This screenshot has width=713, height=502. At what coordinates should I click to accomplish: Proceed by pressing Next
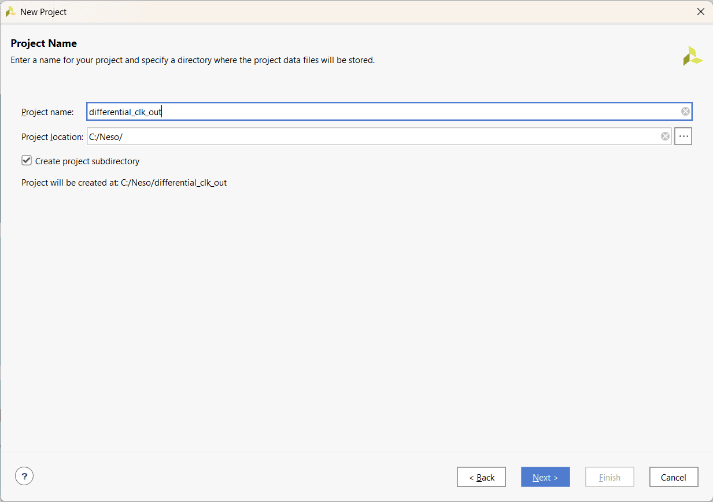pyautogui.click(x=545, y=477)
